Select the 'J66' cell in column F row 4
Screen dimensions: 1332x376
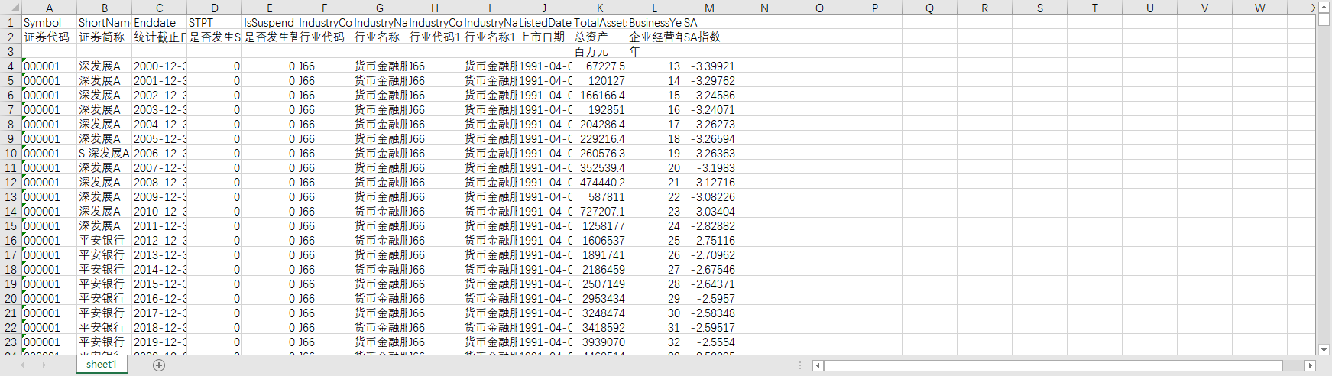[x=324, y=66]
